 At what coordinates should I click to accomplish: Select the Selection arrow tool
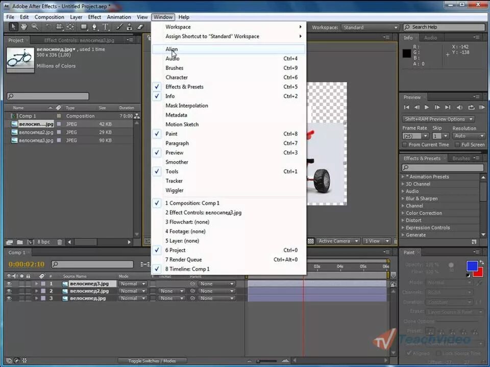click(x=13, y=27)
